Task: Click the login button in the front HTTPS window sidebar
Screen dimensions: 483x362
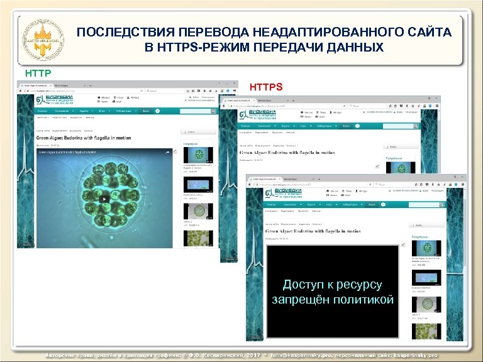Action: [x=426, y=226]
